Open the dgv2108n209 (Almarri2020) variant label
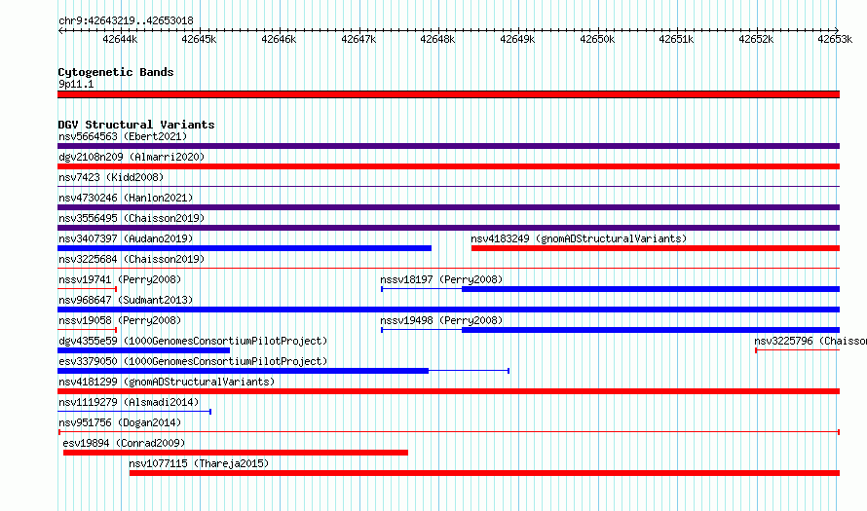The height and width of the screenshot is (511, 867). pyautogui.click(x=132, y=157)
